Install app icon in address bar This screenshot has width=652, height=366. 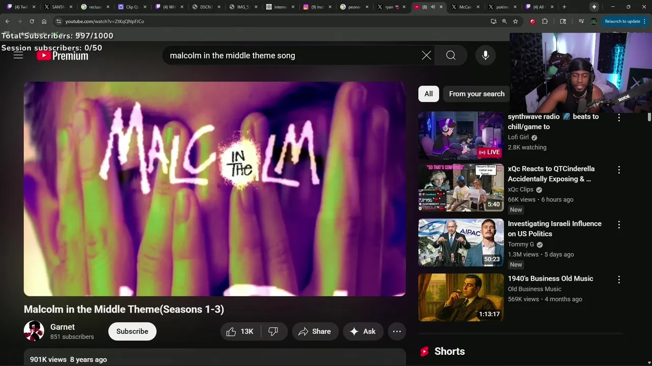pos(493,21)
